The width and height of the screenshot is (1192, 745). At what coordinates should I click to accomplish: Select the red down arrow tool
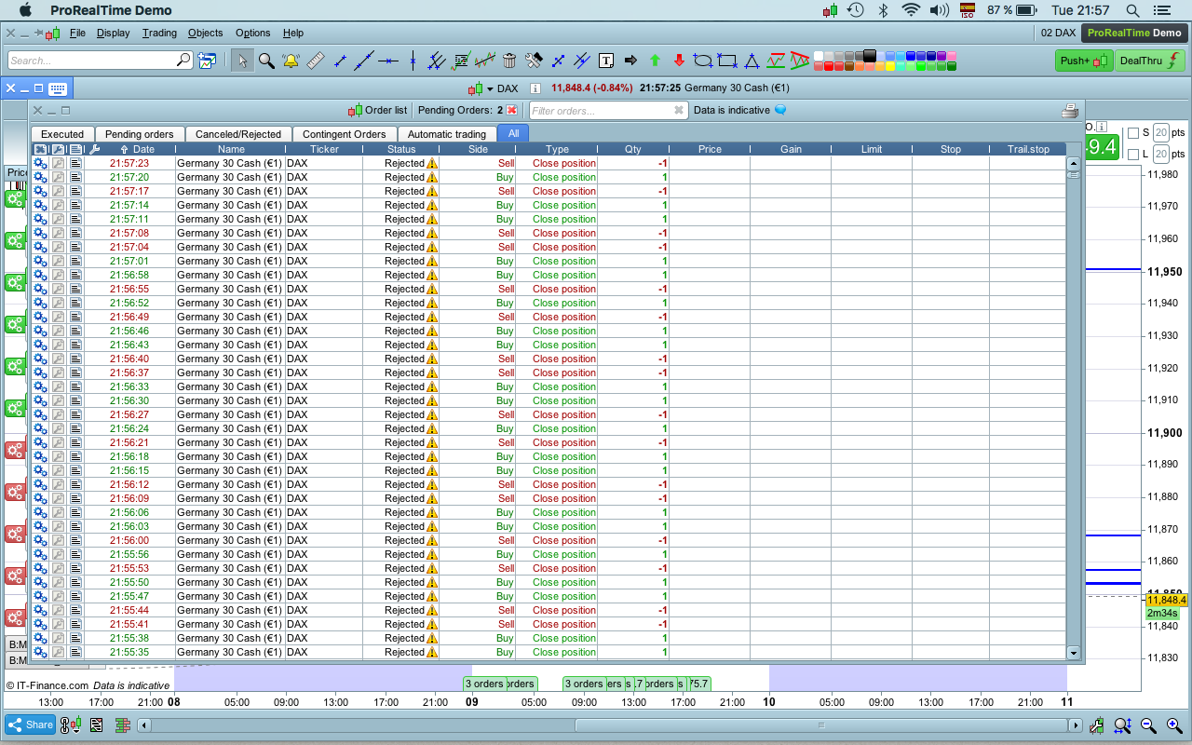click(x=679, y=61)
